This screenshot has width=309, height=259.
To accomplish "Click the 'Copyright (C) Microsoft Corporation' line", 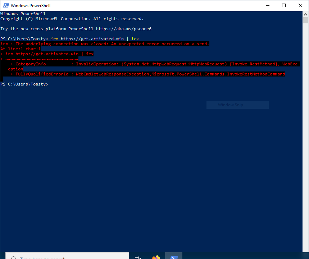I will point(72,19).
